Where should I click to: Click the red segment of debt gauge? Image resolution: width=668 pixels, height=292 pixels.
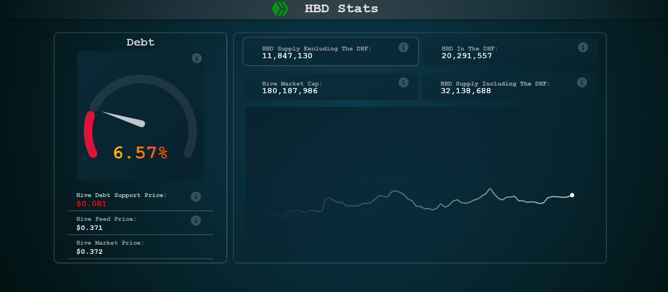[90, 135]
